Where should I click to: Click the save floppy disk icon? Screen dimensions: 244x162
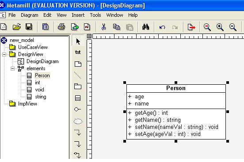[29, 27]
